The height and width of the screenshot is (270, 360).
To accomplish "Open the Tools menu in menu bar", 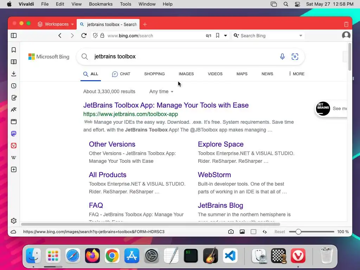I will (x=126, y=4).
